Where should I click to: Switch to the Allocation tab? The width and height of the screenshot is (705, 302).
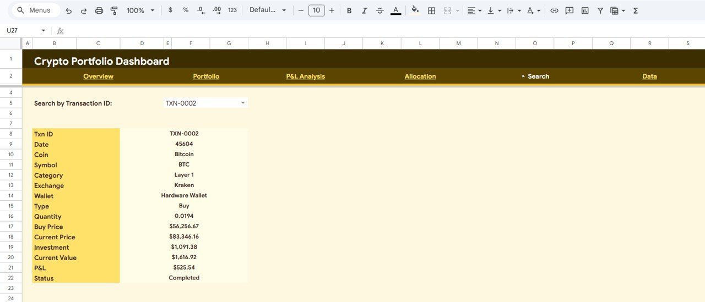[420, 76]
